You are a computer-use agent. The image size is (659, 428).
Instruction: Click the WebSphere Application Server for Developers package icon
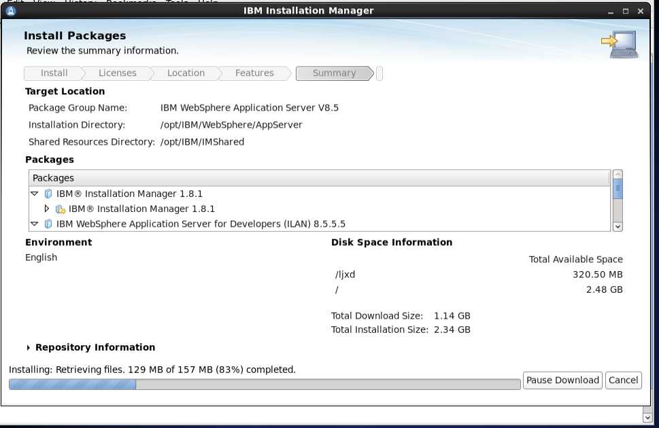48,224
